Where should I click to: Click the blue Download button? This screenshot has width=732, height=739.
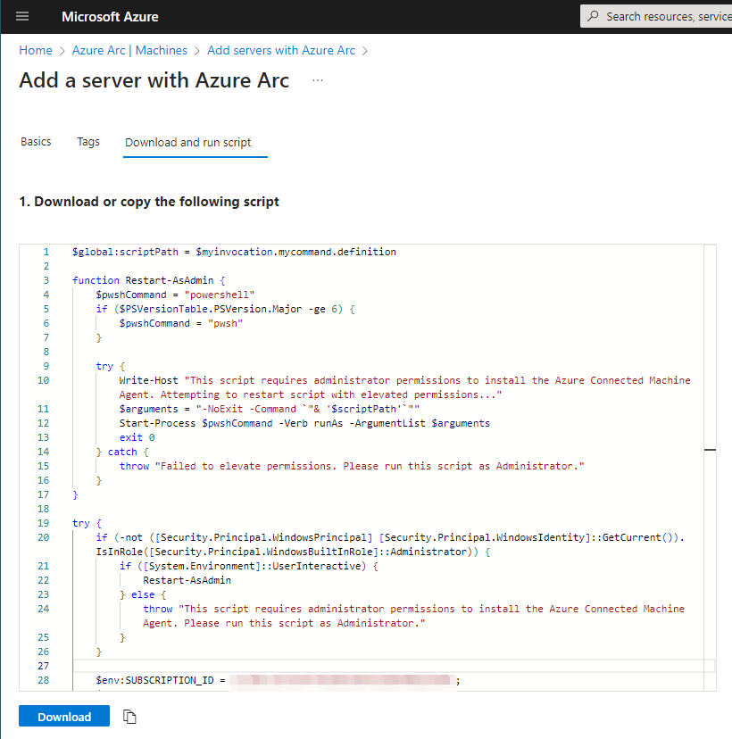pyautogui.click(x=63, y=716)
